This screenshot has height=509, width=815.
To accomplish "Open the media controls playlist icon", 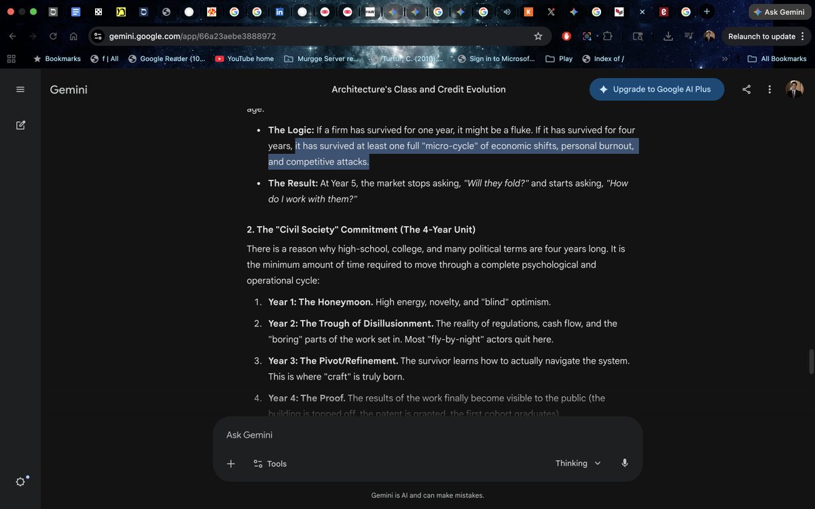I will [689, 36].
